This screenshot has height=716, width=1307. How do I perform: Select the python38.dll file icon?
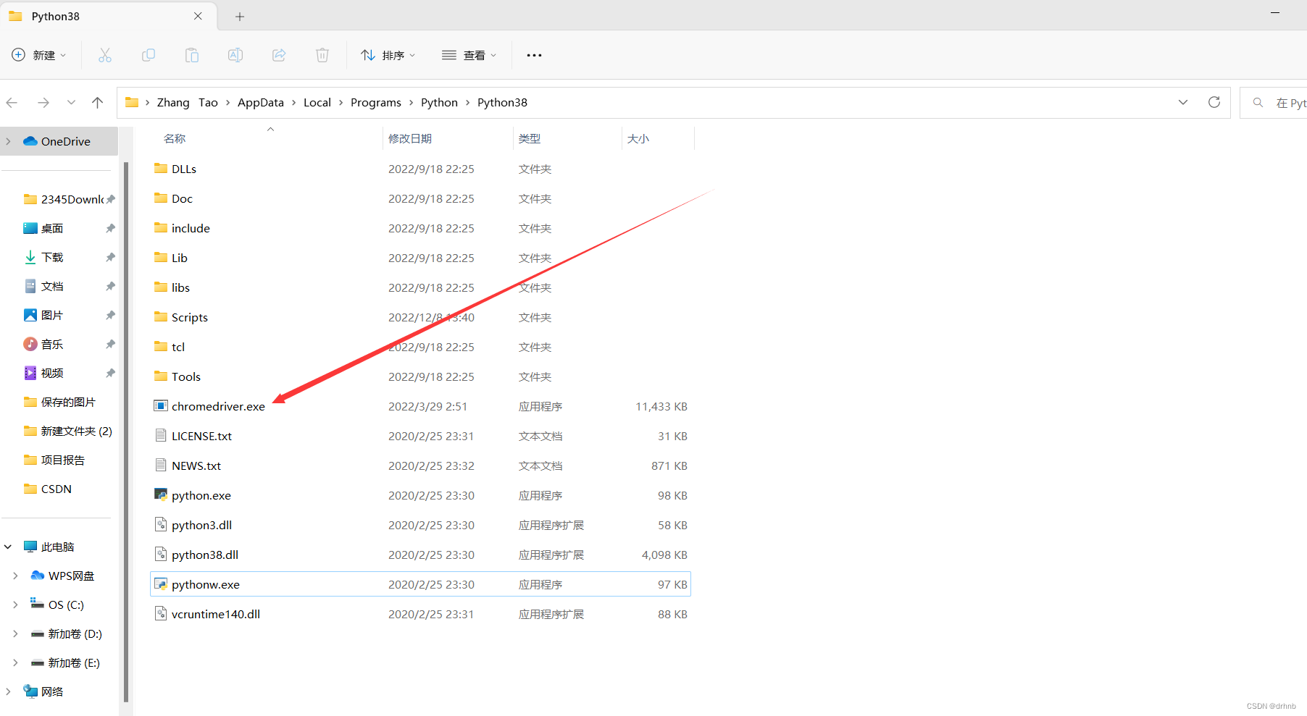[x=161, y=554]
